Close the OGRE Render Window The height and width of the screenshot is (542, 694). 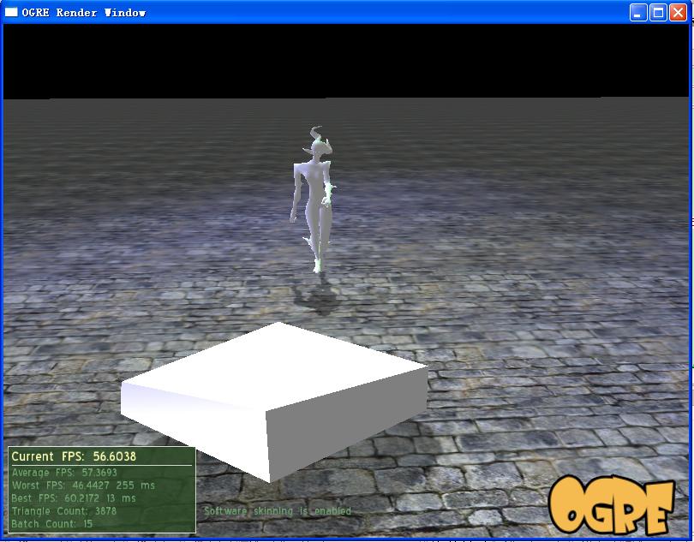point(678,12)
